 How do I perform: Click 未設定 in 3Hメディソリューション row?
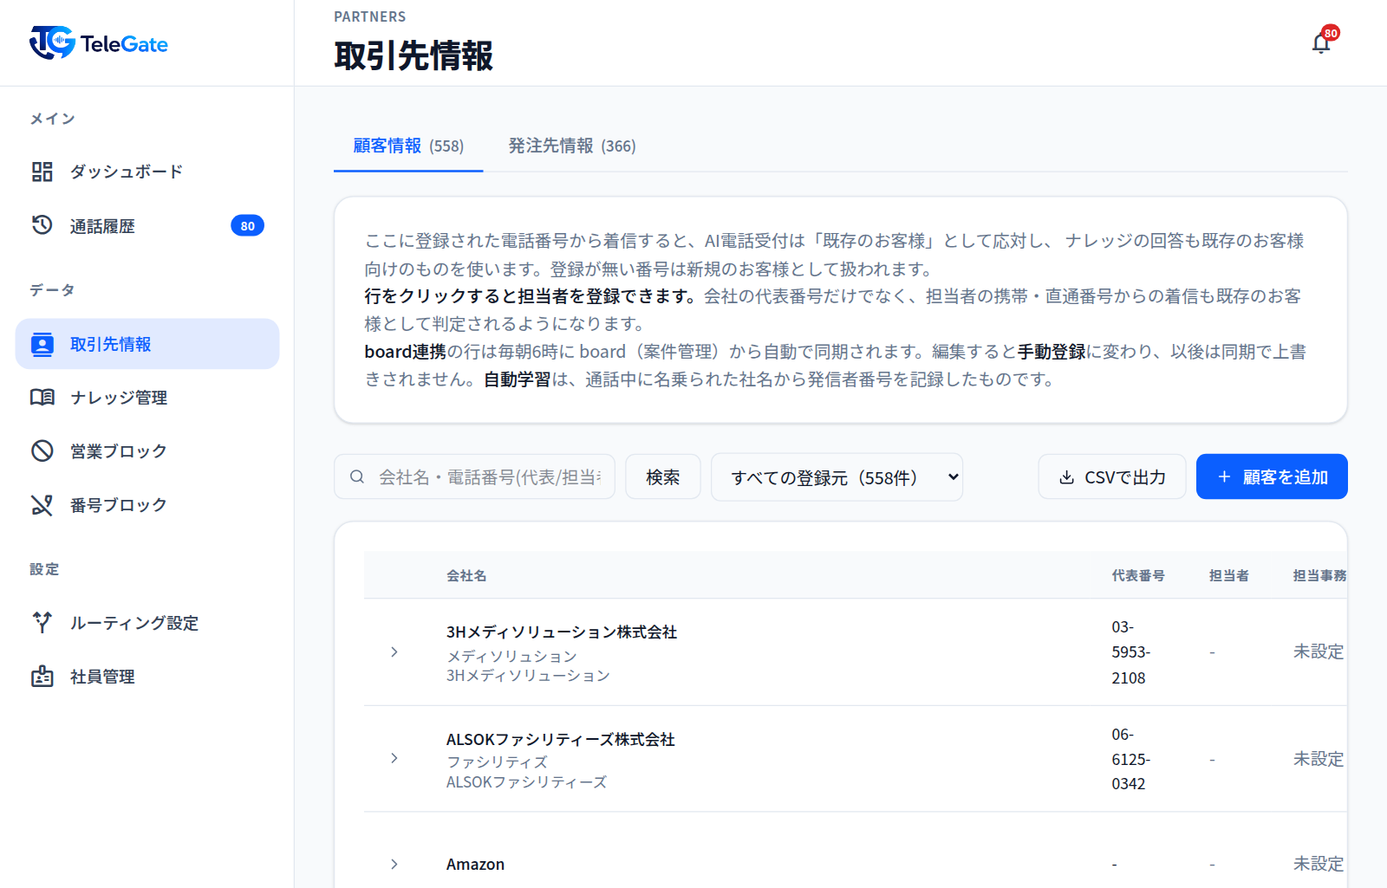point(1319,651)
